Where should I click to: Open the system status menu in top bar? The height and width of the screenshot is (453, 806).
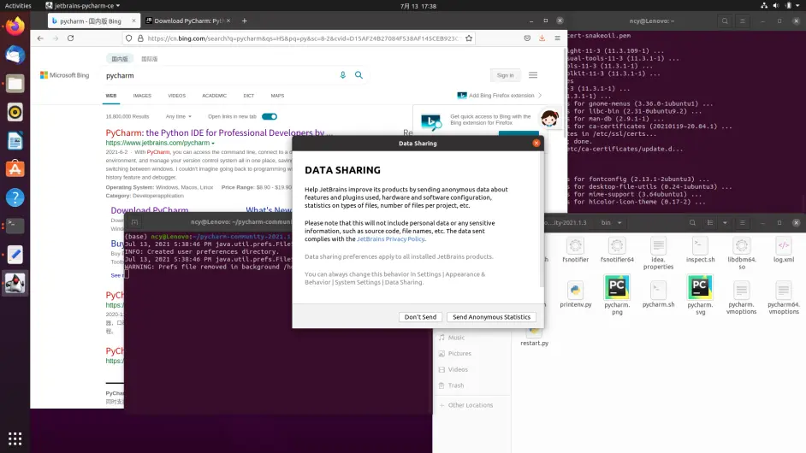click(x=781, y=6)
